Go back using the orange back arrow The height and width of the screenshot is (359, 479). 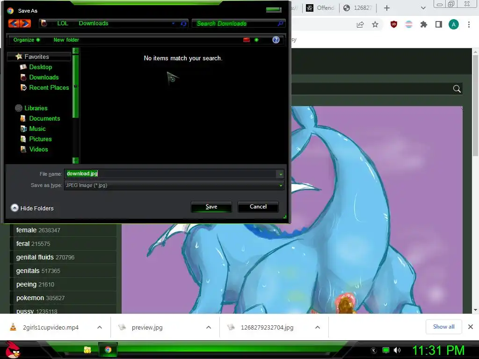point(14,23)
